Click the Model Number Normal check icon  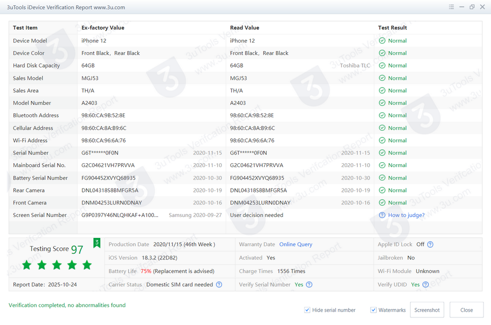[x=382, y=103]
